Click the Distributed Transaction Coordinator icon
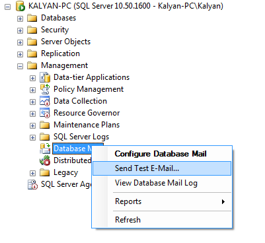The image size is (265, 243). (x=45, y=160)
